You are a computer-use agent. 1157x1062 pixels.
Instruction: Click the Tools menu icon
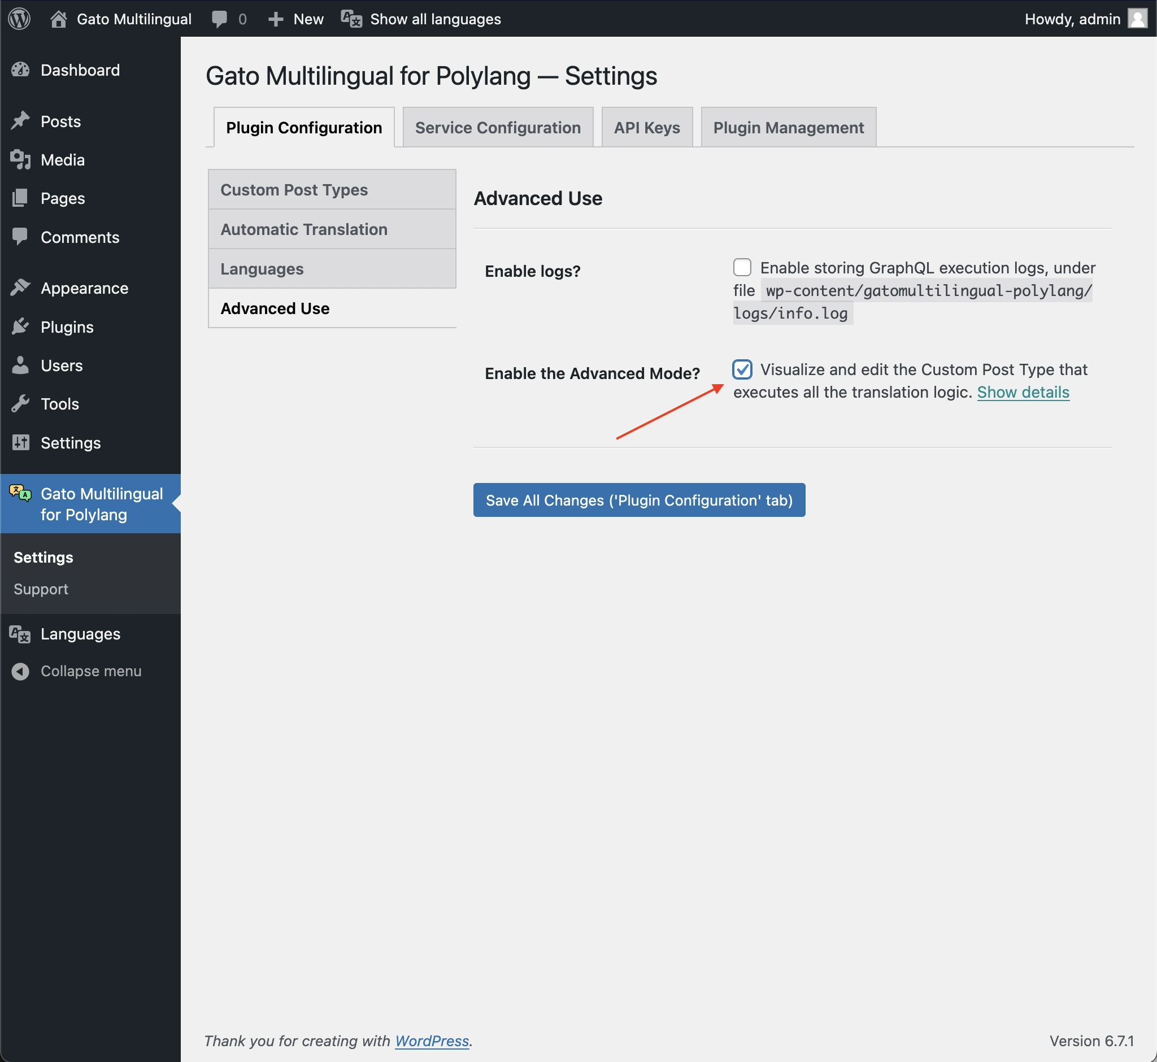pyautogui.click(x=20, y=404)
